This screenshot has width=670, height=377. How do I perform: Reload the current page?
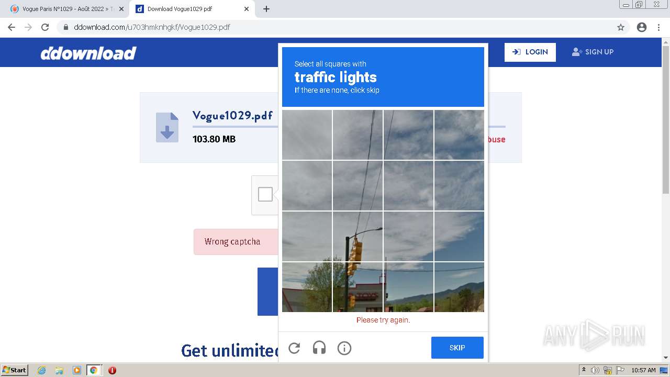click(x=45, y=27)
